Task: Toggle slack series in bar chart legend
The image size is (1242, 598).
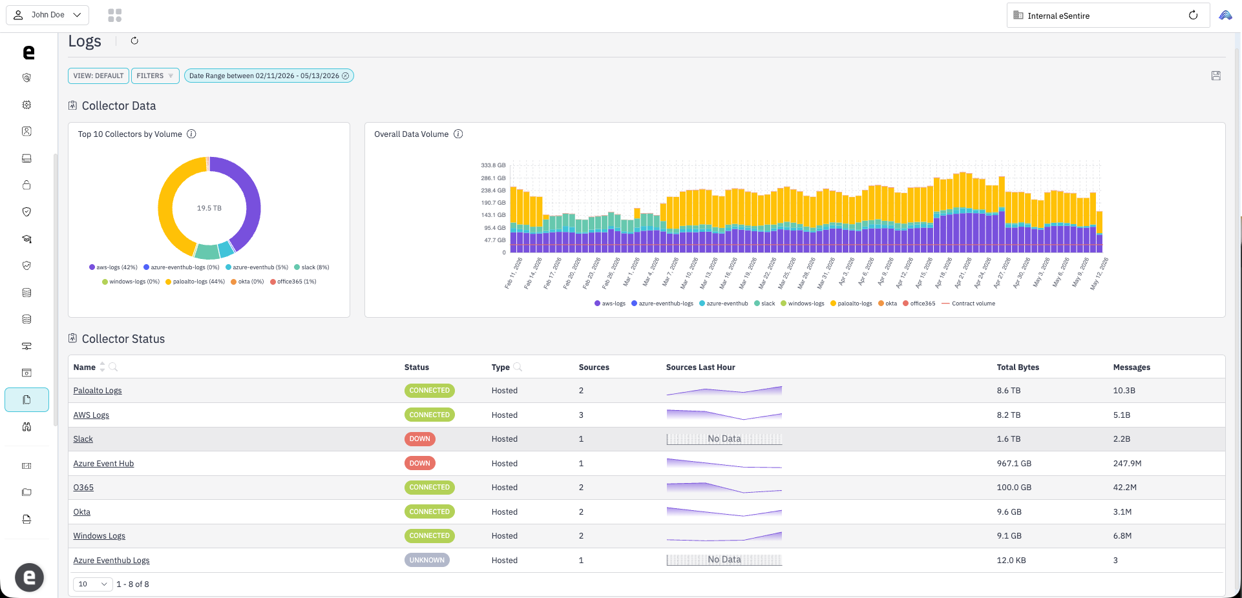Action: [764, 304]
